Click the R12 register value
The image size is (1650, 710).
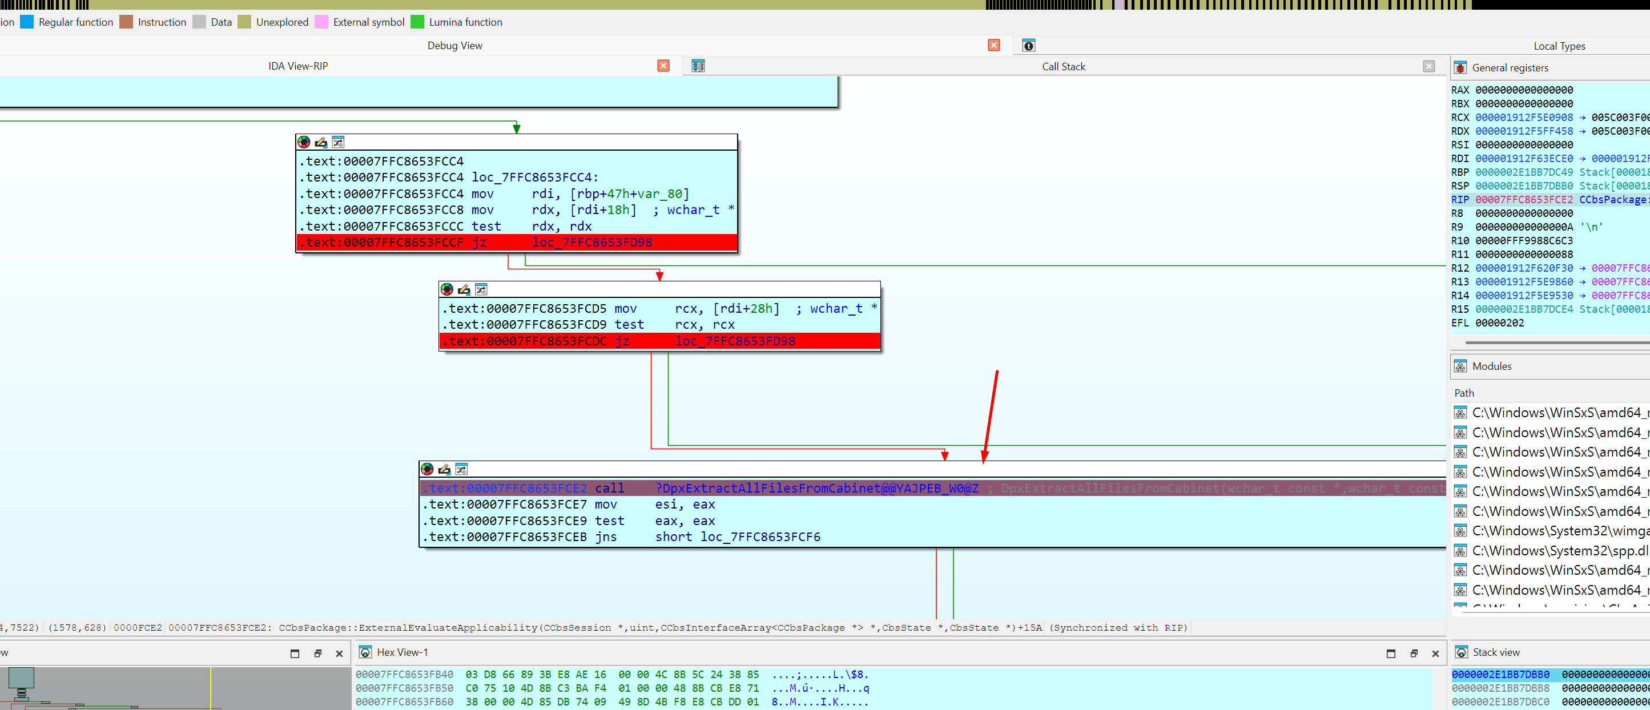(x=1524, y=268)
